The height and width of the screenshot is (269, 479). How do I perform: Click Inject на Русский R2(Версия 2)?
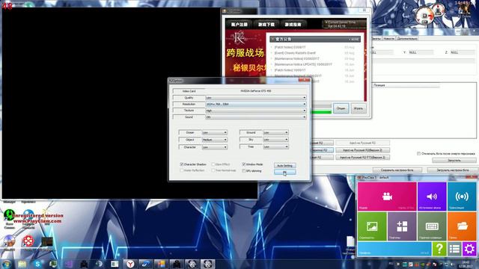(x=362, y=150)
